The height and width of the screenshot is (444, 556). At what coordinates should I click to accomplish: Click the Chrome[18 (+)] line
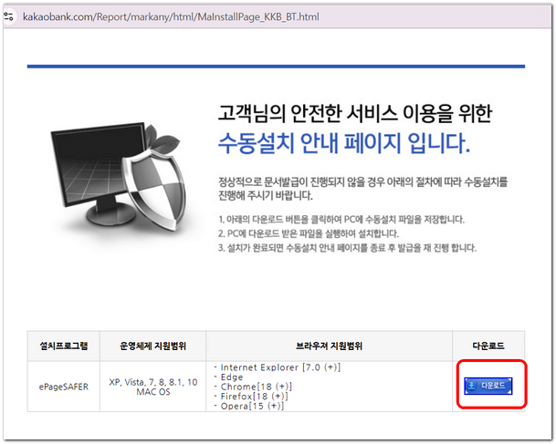click(x=253, y=387)
